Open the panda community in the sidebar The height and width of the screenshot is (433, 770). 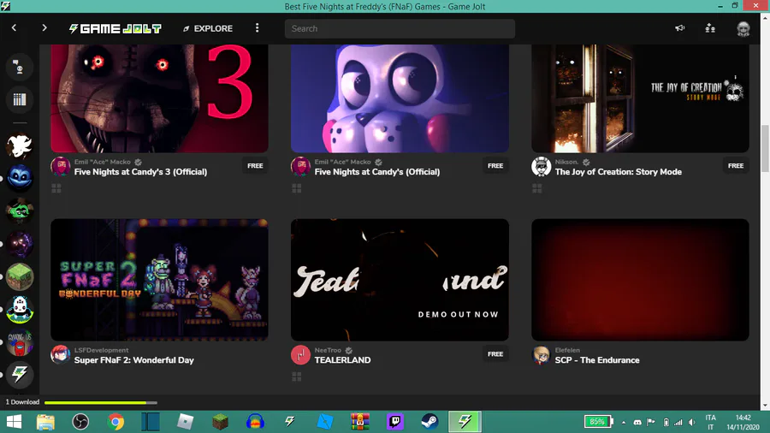tap(20, 310)
